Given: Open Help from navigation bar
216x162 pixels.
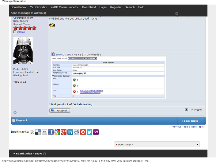Looking at the screenshot, I should coord(141,7).
